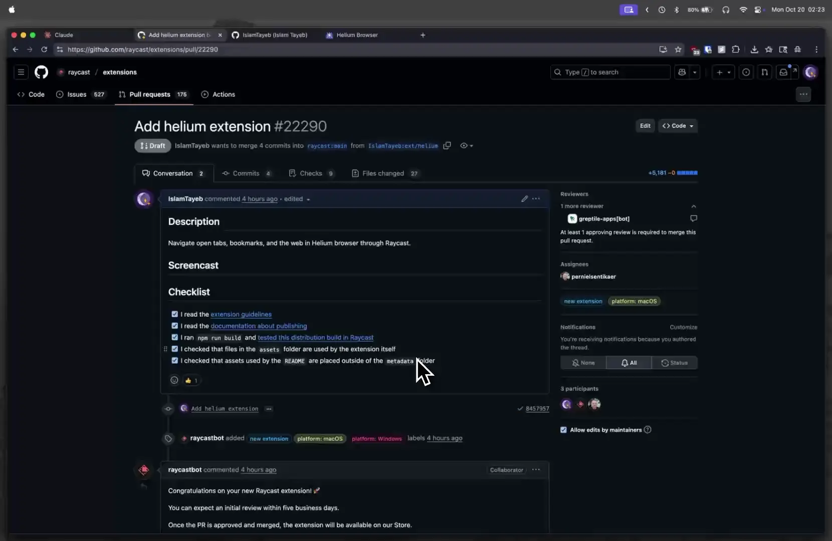Click the screen-sharing icon in the macOS menu bar
The width and height of the screenshot is (832, 541).
[x=629, y=10]
